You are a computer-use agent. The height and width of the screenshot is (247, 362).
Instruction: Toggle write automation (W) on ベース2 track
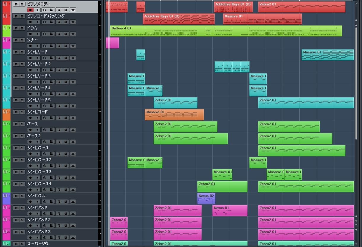coord(66,141)
